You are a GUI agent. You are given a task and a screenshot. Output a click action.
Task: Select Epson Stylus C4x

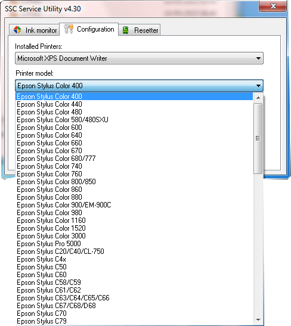pos(134,259)
